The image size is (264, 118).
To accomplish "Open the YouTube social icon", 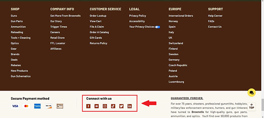I will coord(97,106).
